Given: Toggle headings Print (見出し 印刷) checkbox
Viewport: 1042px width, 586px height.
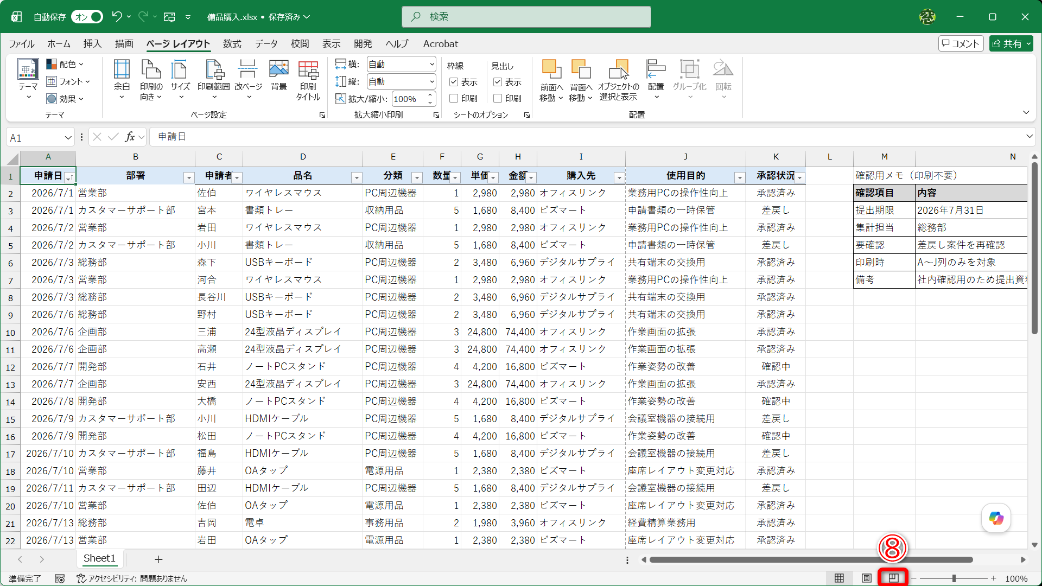Looking at the screenshot, I should (498, 98).
